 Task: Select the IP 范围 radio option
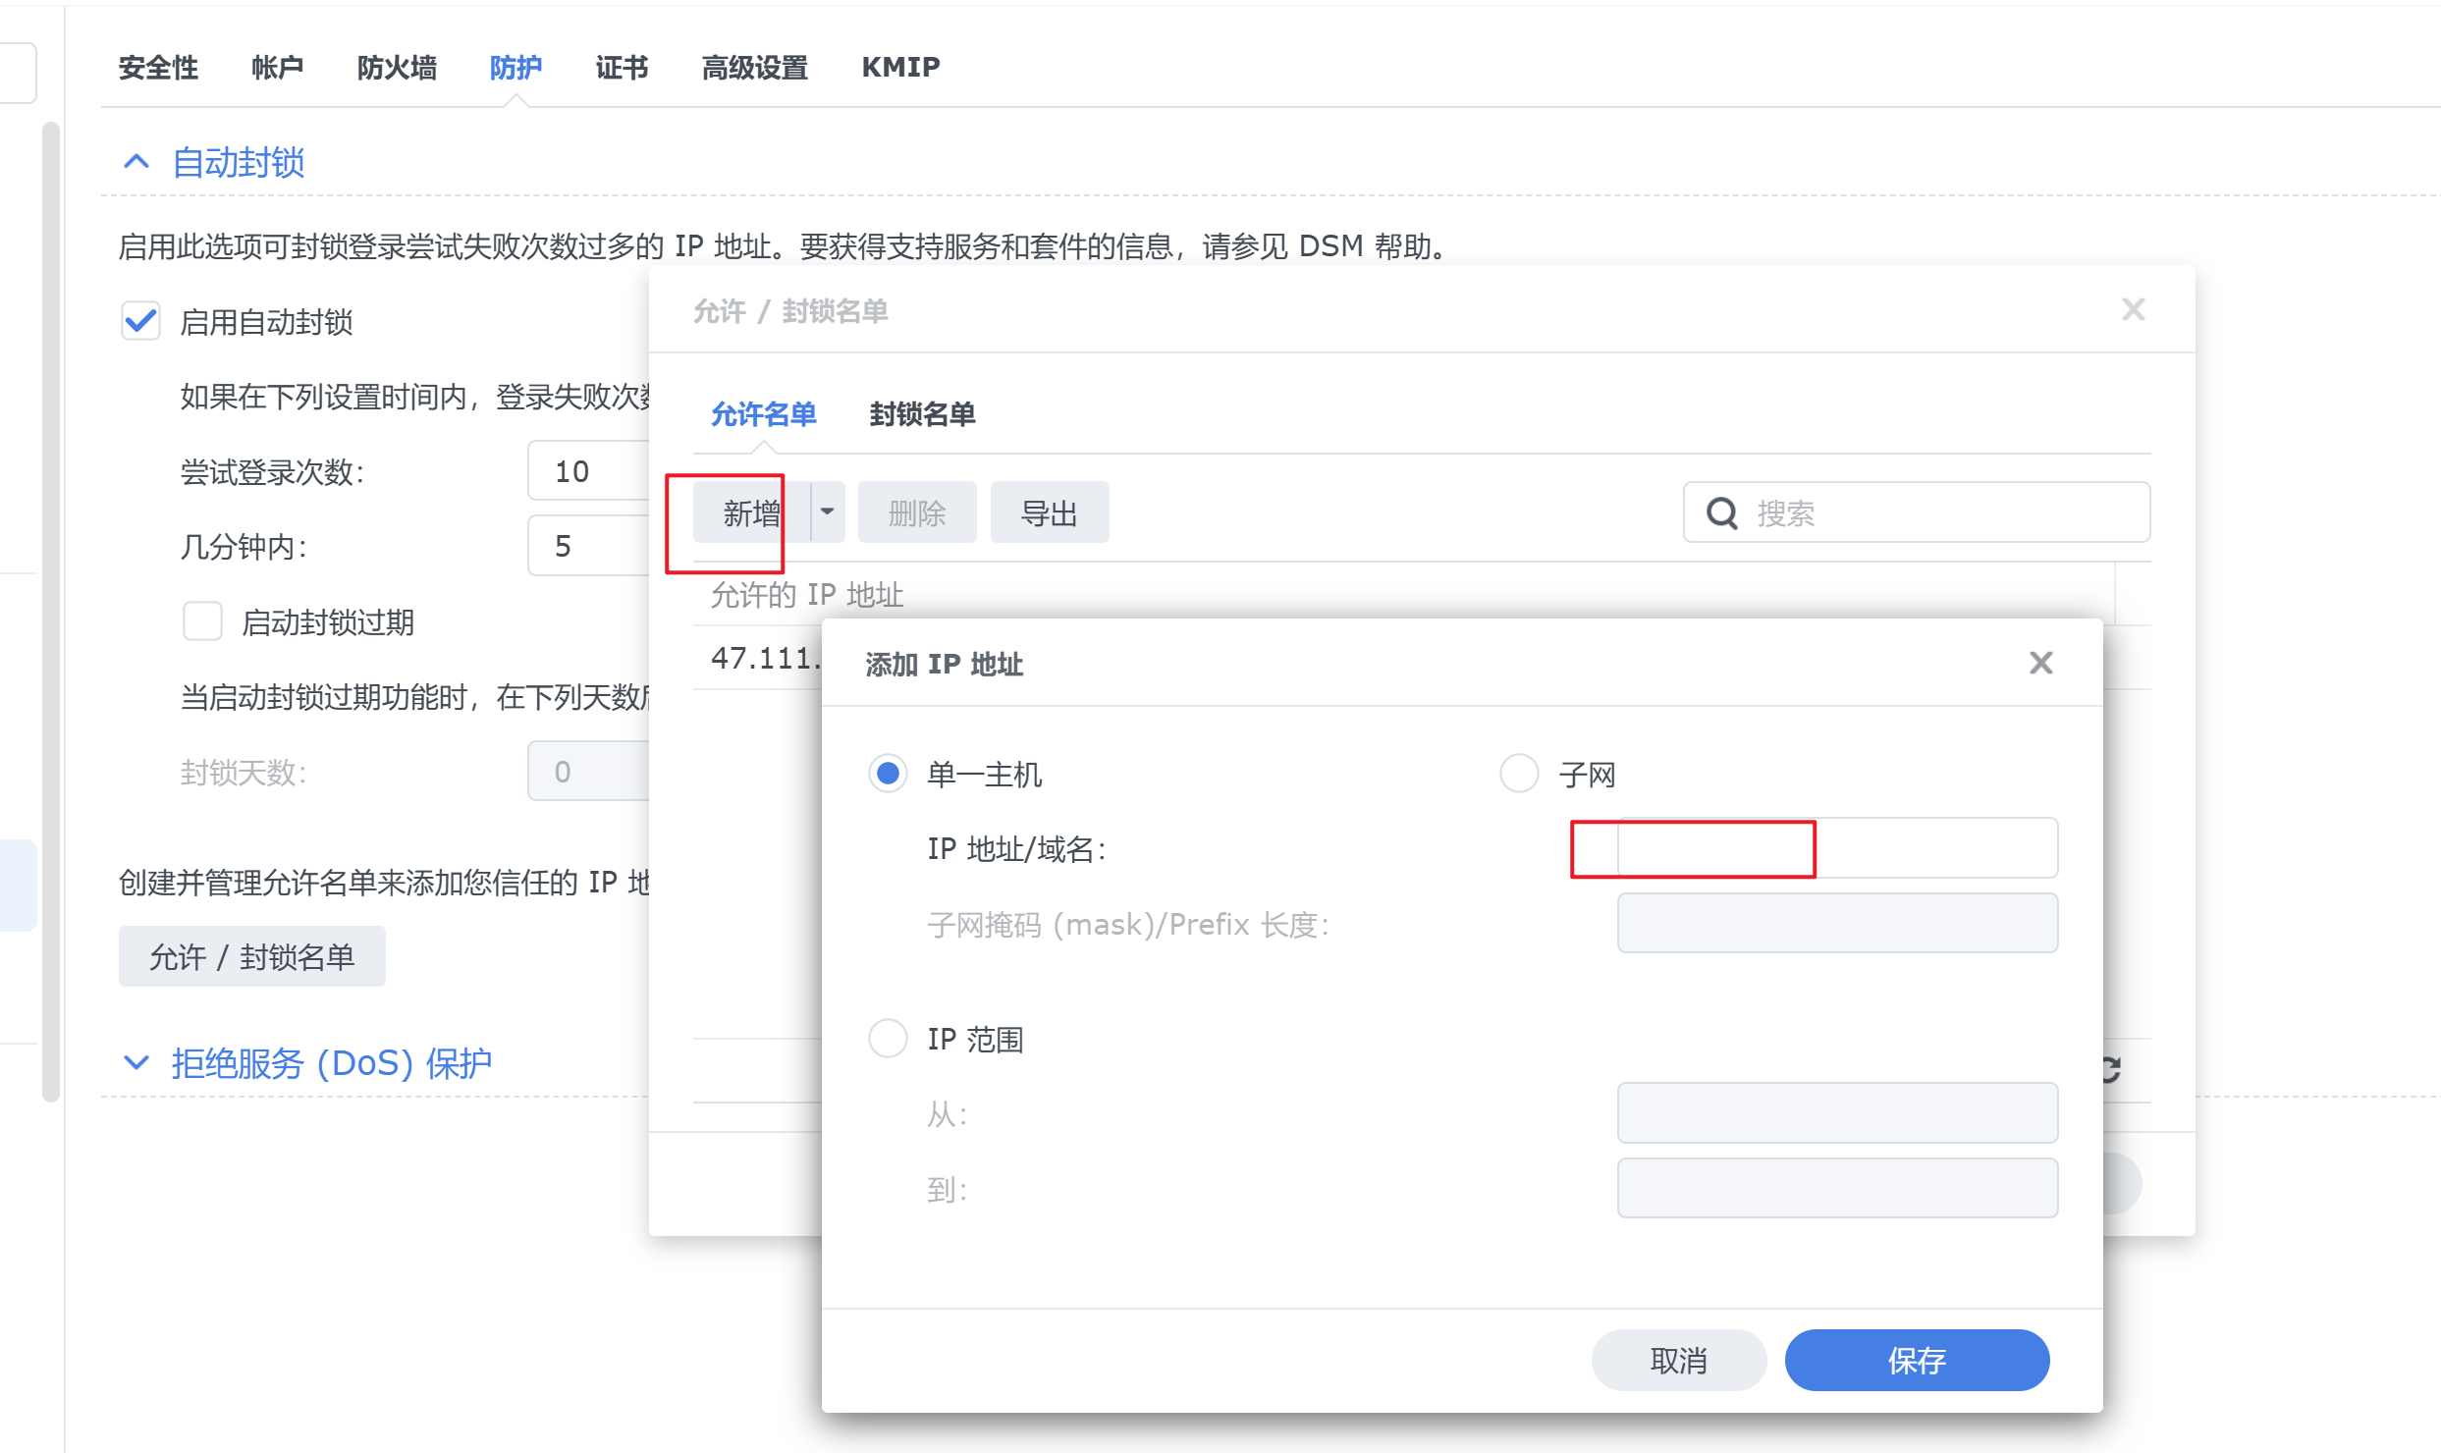pyautogui.click(x=888, y=1038)
